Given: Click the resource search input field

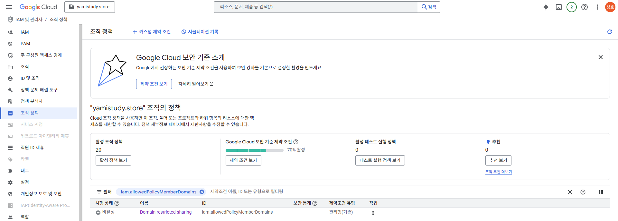Looking at the screenshot, I should click(315, 7).
